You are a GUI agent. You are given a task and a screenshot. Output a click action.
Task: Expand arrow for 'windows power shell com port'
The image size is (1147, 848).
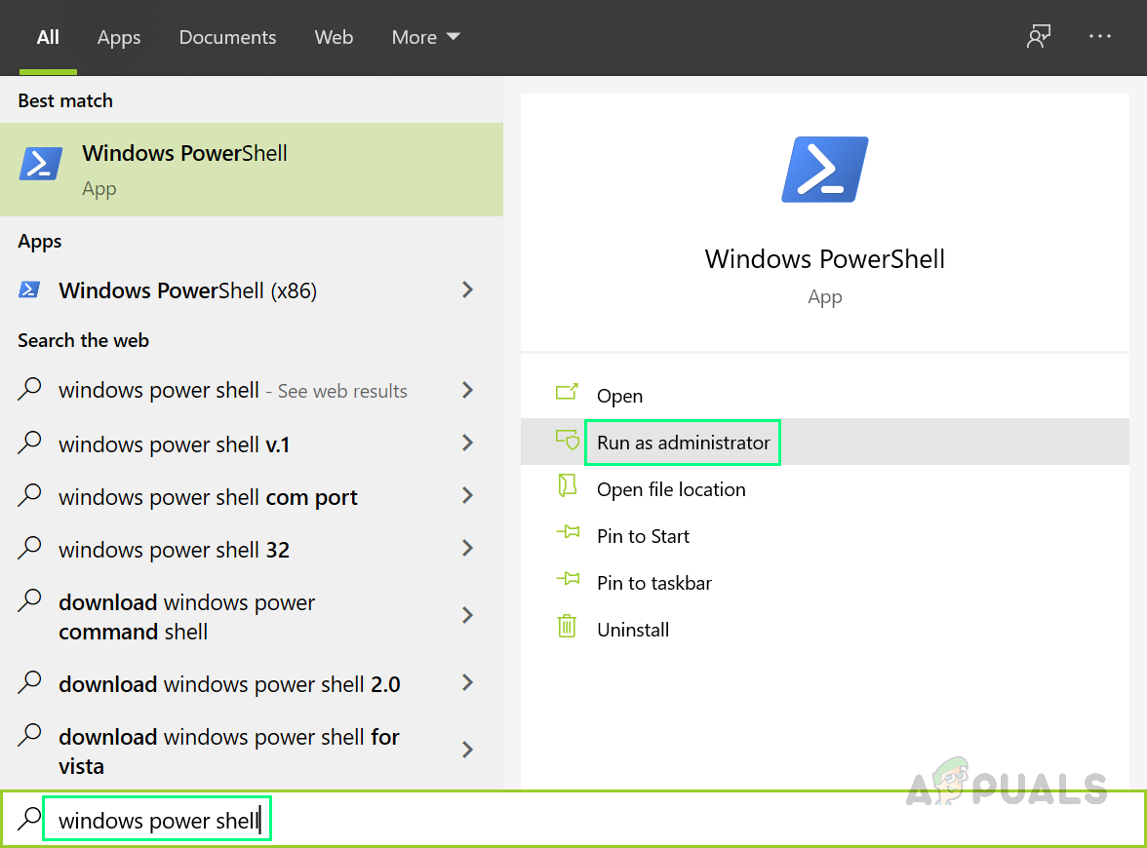coord(468,495)
